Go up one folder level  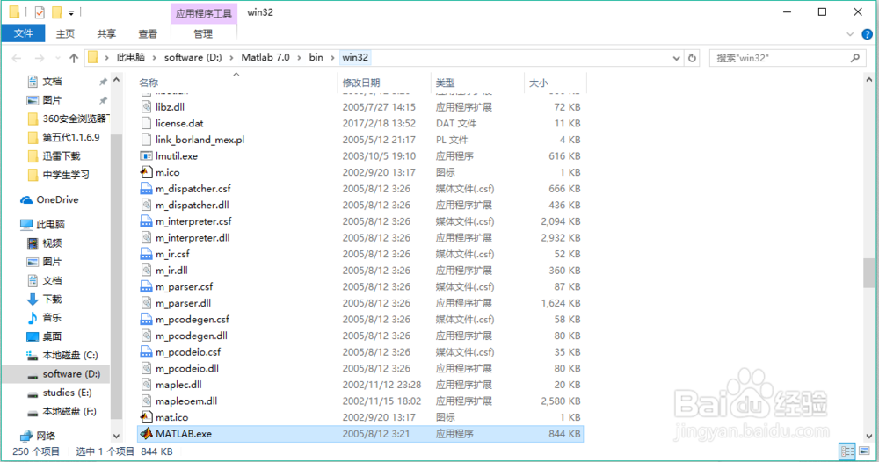74,58
